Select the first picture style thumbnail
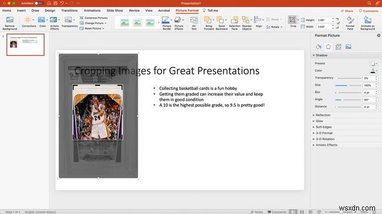This screenshot has width=382, height=214. click(x=125, y=23)
